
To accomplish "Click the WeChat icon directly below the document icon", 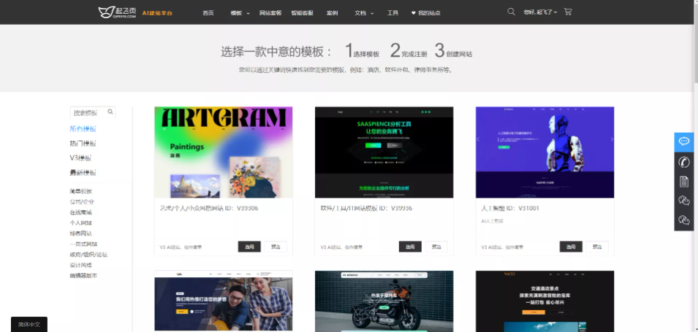I will pos(684,201).
